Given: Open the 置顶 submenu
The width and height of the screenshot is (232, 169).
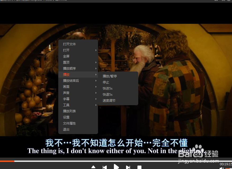Looking at the screenshot, I should (78, 62).
